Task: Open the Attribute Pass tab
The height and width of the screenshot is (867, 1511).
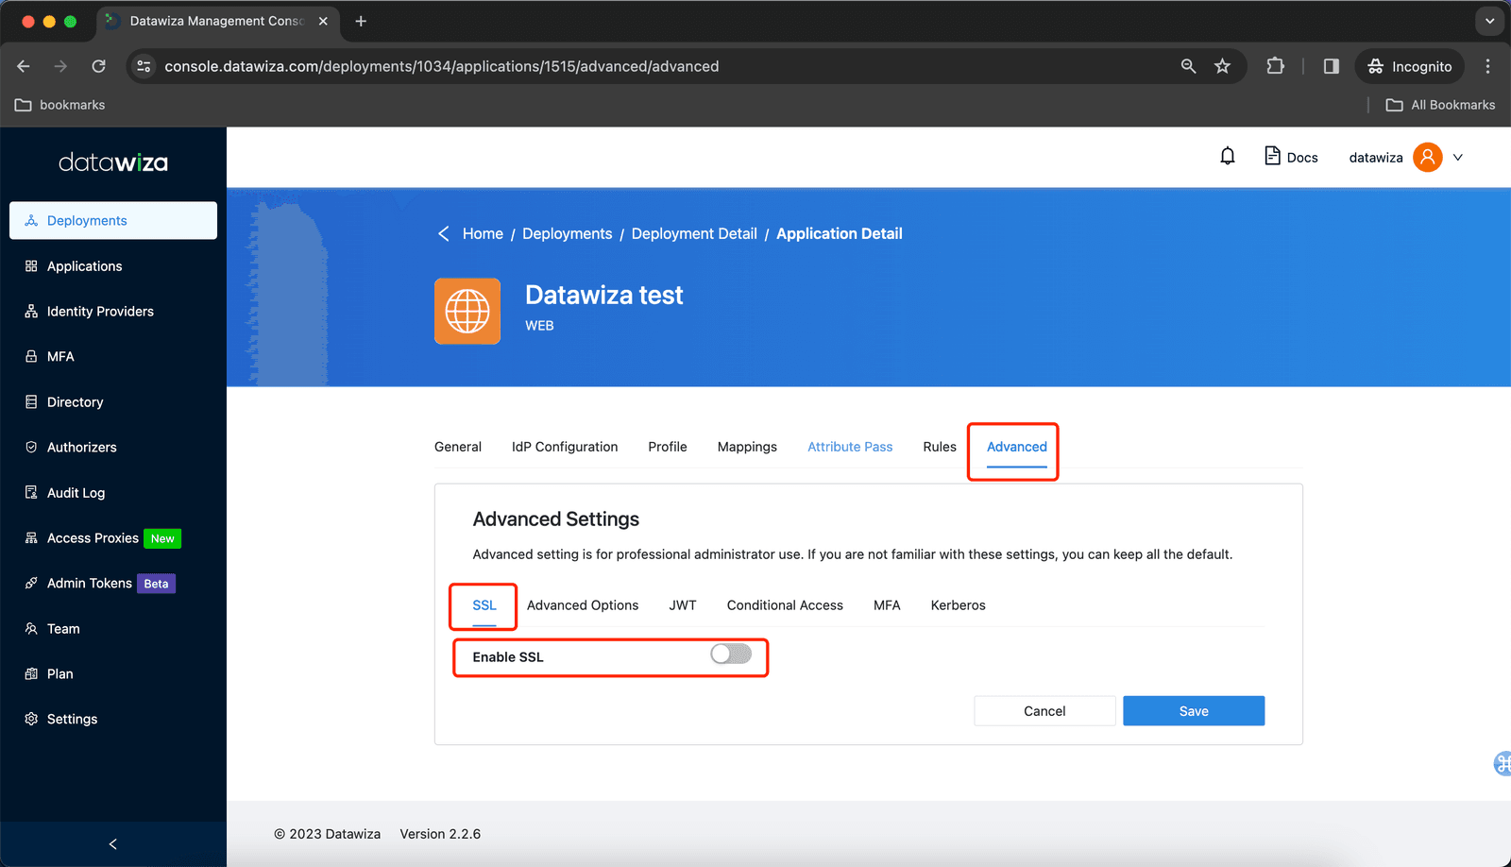Action: pyautogui.click(x=850, y=447)
